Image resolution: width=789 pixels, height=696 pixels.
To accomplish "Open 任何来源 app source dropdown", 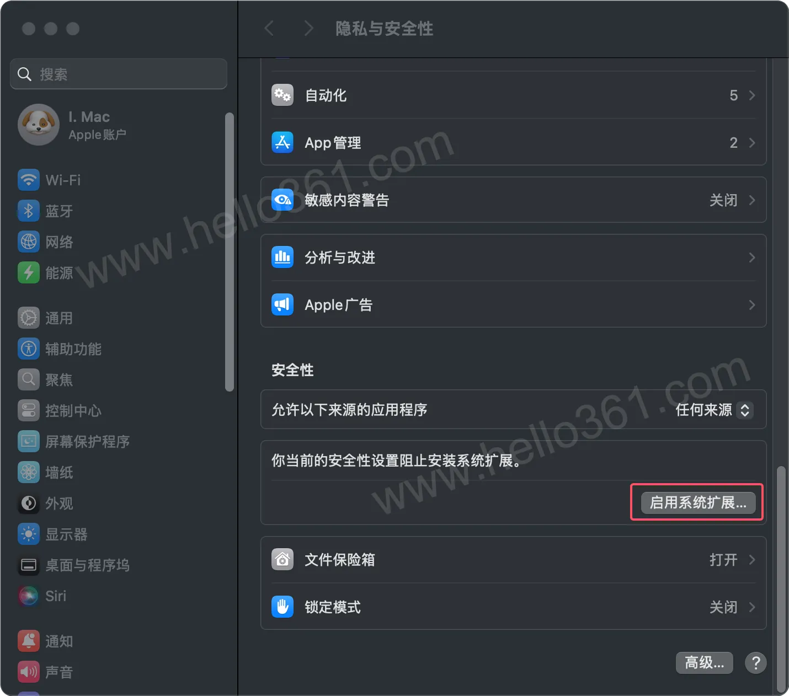I will [x=715, y=410].
